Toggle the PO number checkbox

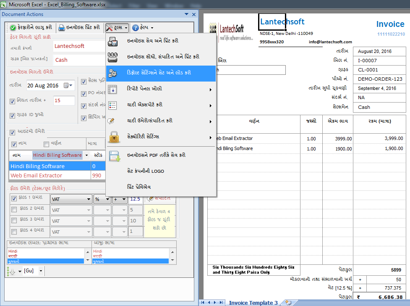(x=84, y=94)
